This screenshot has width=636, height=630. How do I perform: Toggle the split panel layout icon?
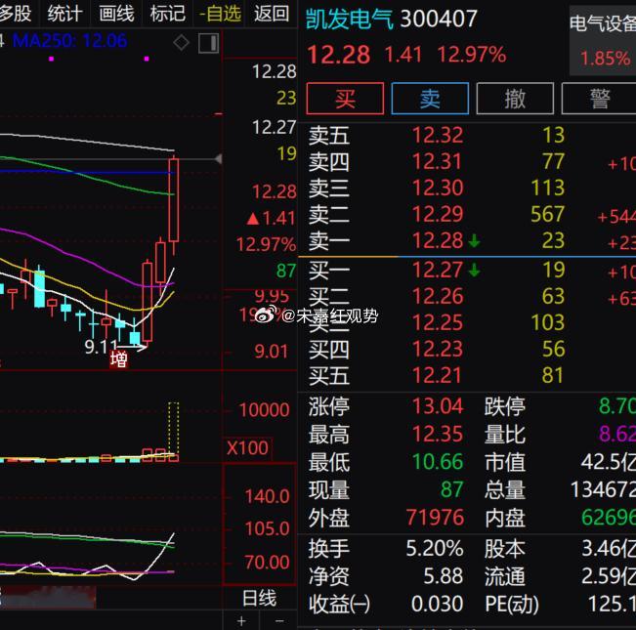pos(208,43)
